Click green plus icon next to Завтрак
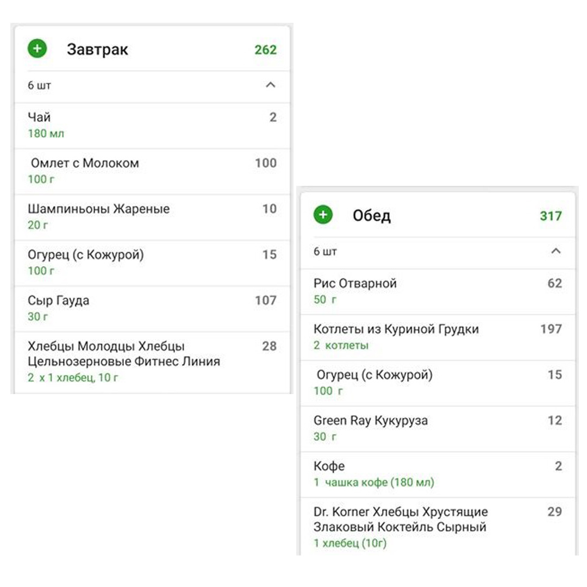 click(x=38, y=49)
